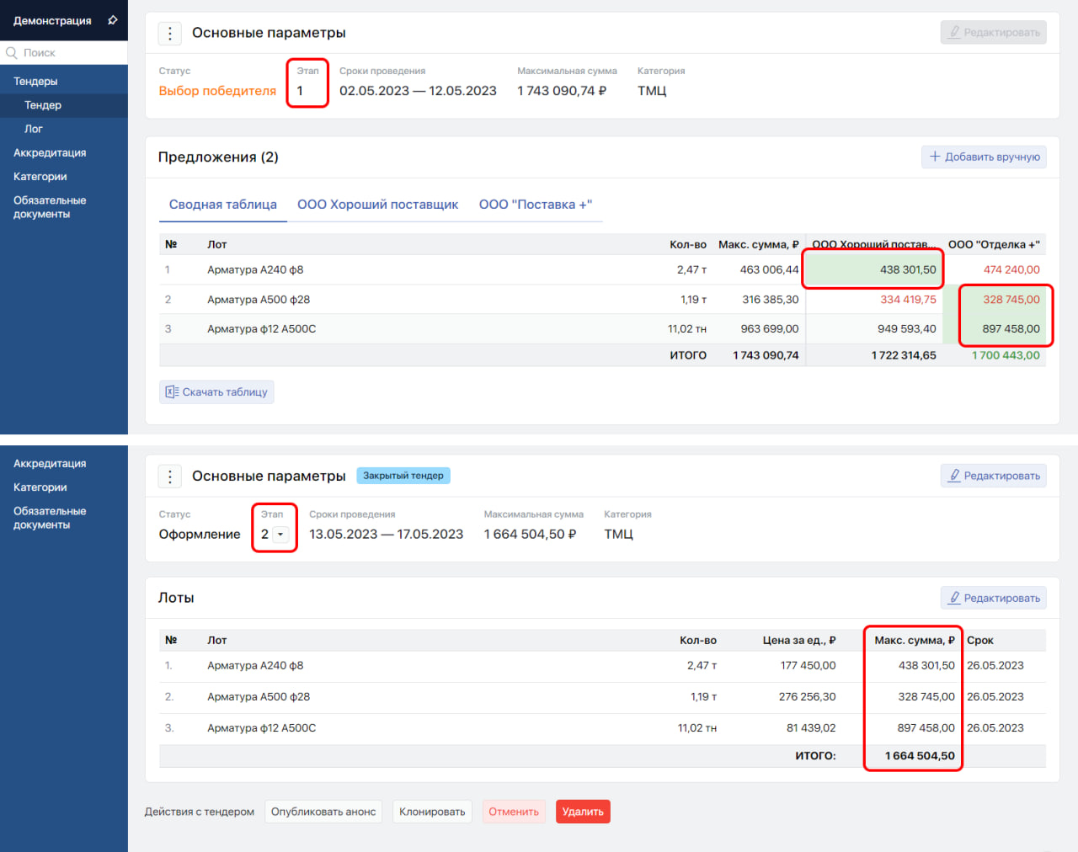Open the ООО "Поставка +" tab
This screenshot has height=852, width=1078.
[535, 205]
